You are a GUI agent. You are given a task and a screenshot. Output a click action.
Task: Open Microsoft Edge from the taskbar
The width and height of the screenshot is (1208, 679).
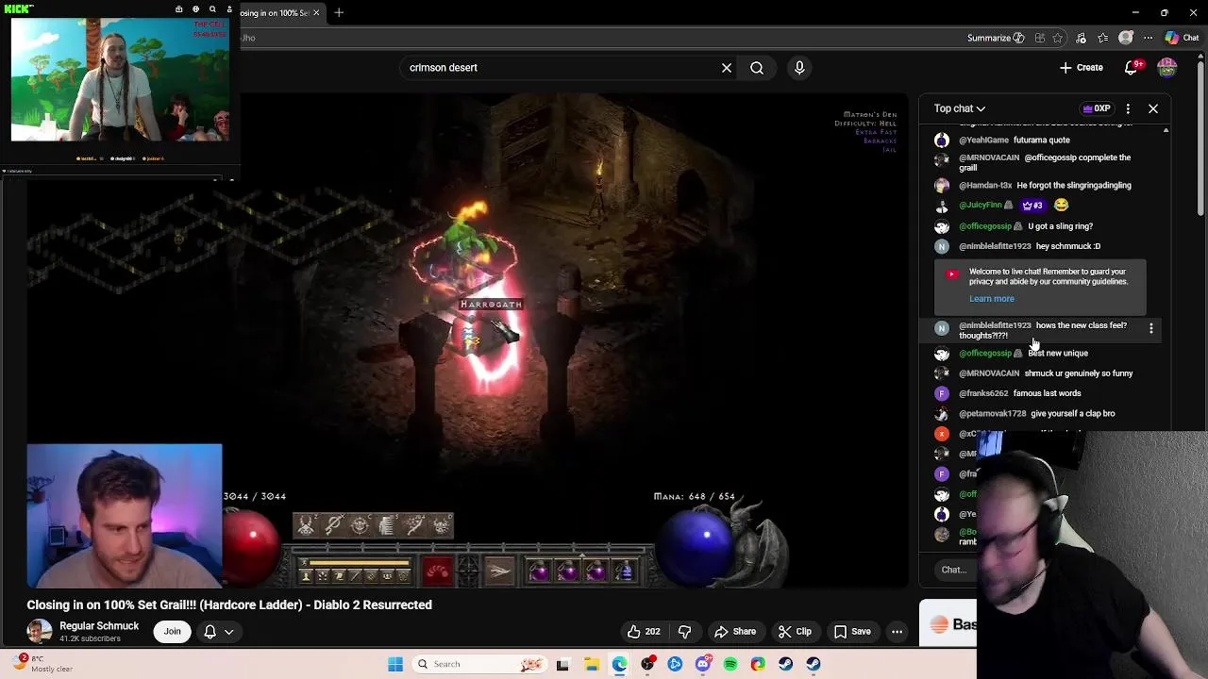619,664
